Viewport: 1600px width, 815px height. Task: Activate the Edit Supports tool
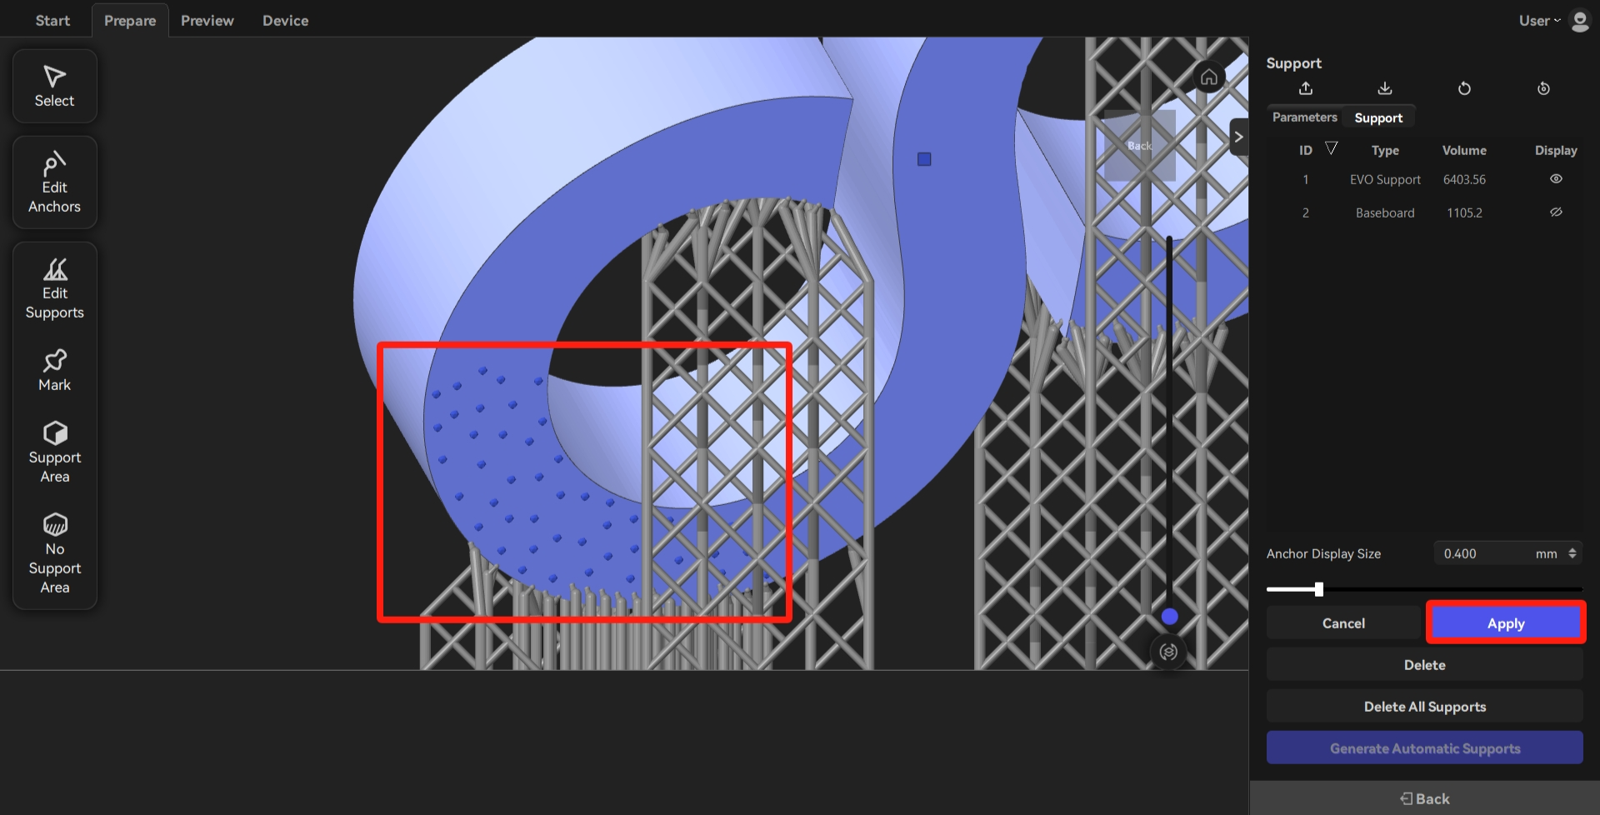click(x=54, y=287)
